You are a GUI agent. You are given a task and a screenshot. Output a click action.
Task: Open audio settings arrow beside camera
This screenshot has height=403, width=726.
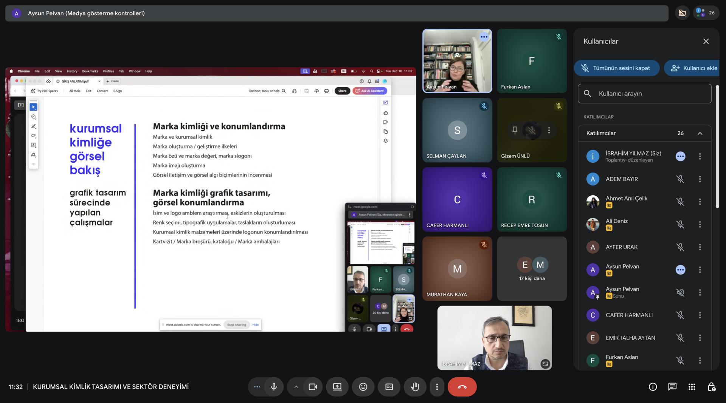click(x=296, y=387)
